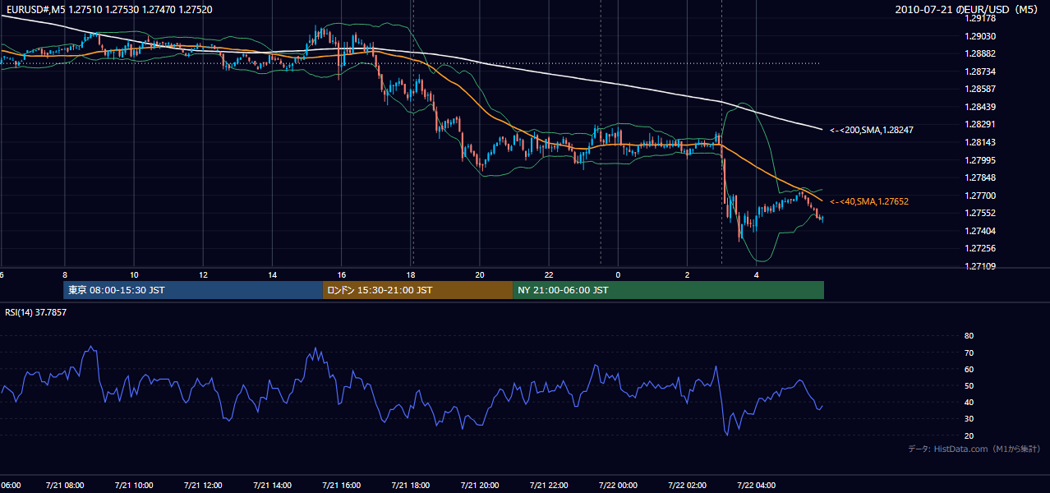1050x493 pixels.
Task: Select the NY 21:00-06:00 JST session bar
Action: click(669, 290)
